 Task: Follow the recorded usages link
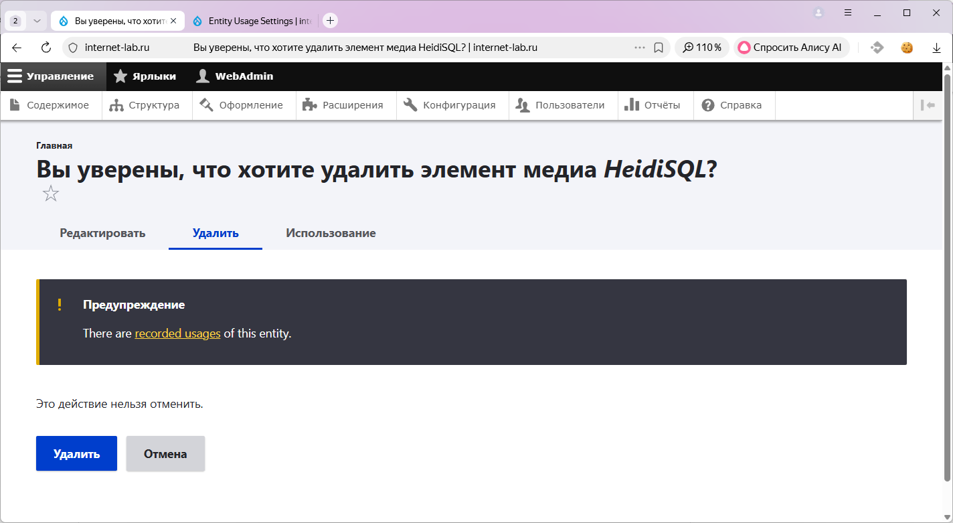(177, 333)
